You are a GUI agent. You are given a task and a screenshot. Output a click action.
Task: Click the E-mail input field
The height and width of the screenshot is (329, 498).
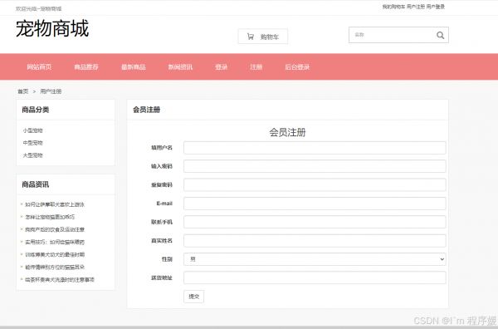click(x=315, y=204)
